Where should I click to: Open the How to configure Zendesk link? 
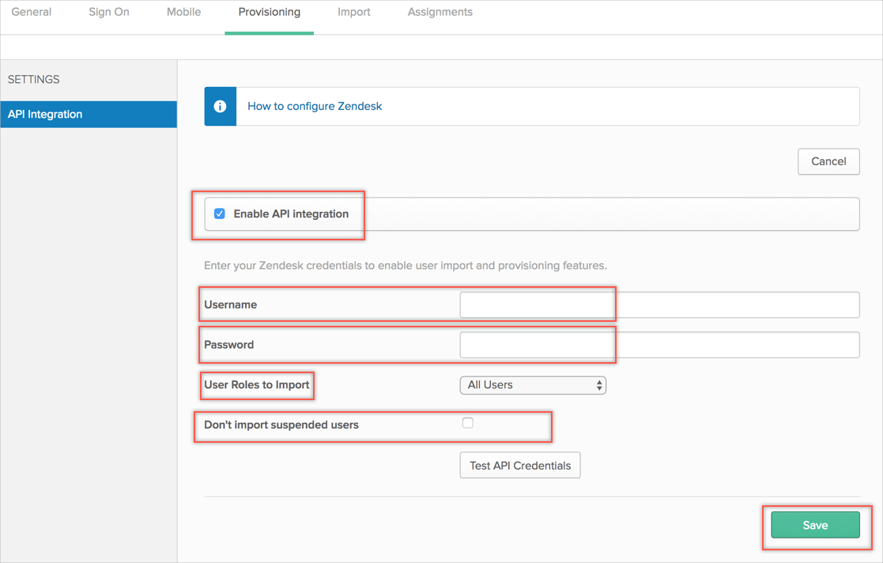point(315,106)
